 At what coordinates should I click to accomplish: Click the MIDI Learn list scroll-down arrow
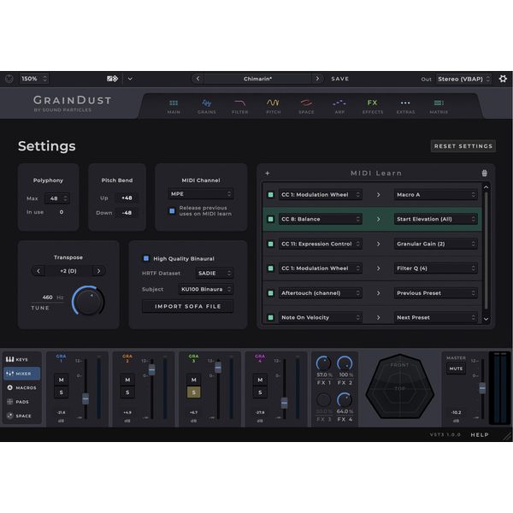[486, 319]
